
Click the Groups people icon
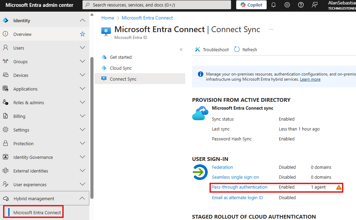[5, 61]
